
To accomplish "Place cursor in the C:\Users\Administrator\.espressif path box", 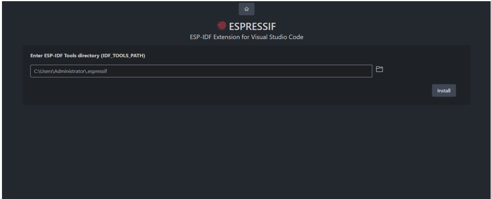I will point(201,71).
